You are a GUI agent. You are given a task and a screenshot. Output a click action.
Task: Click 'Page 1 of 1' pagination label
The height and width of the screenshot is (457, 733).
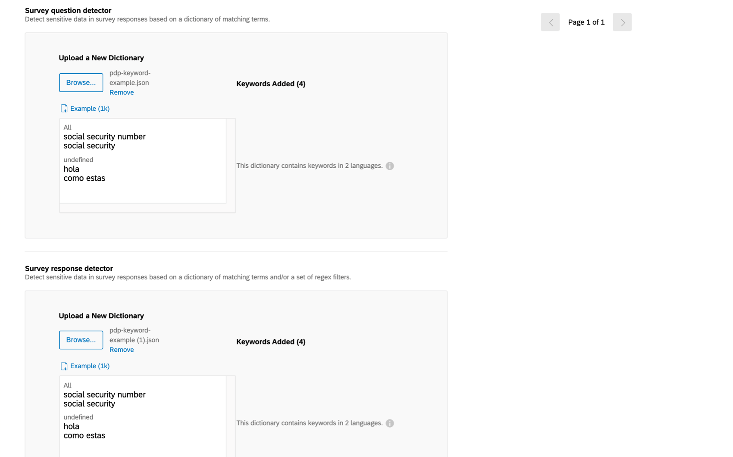(586, 22)
